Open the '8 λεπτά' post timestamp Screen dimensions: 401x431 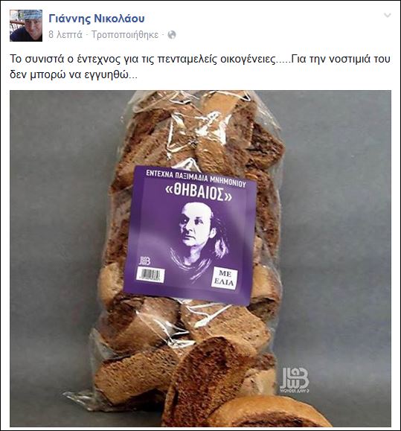coord(65,35)
